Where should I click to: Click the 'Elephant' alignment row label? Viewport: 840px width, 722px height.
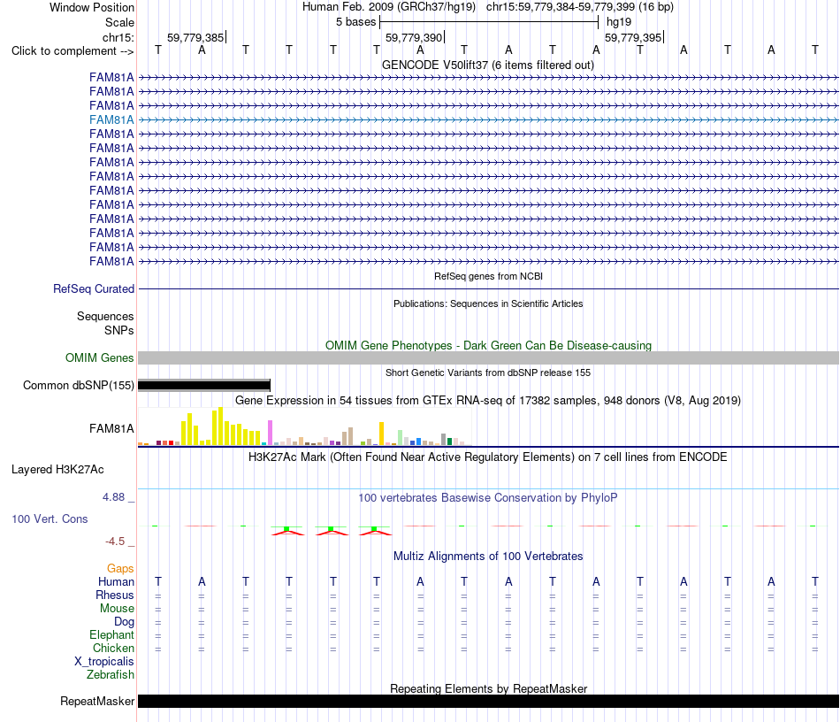(111, 634)
